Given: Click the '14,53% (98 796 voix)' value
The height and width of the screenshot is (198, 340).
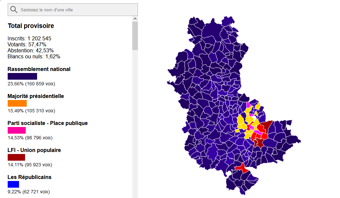Looking at the screenshot, I should point(30,138).
